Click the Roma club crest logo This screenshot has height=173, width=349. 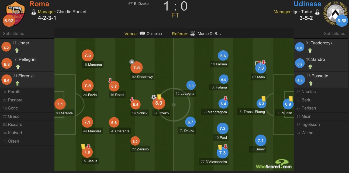15,12
